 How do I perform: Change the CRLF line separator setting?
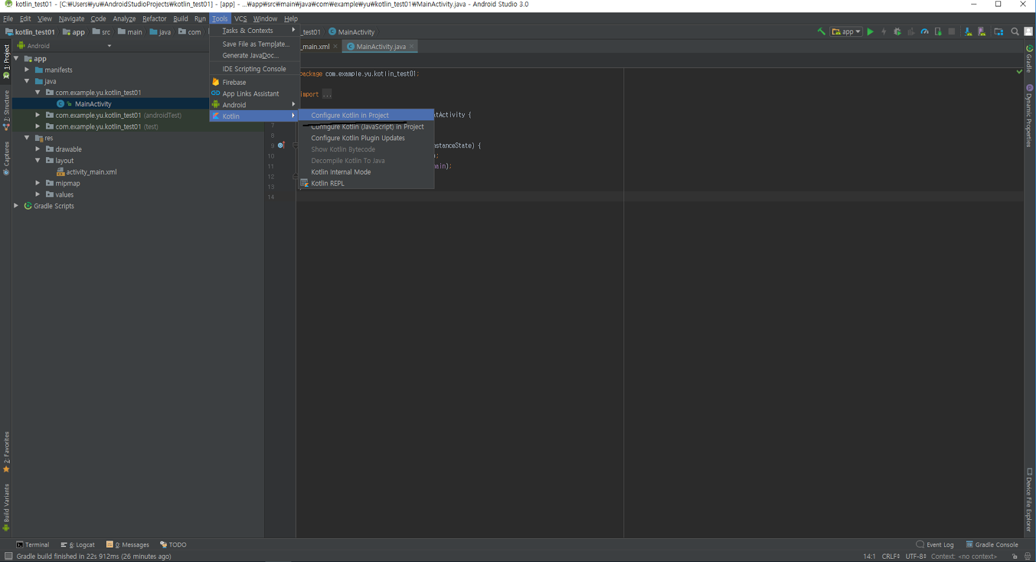click(891, 556)
